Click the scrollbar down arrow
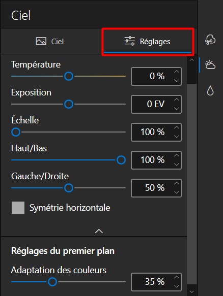223x296 pixels. click(192, 291)
